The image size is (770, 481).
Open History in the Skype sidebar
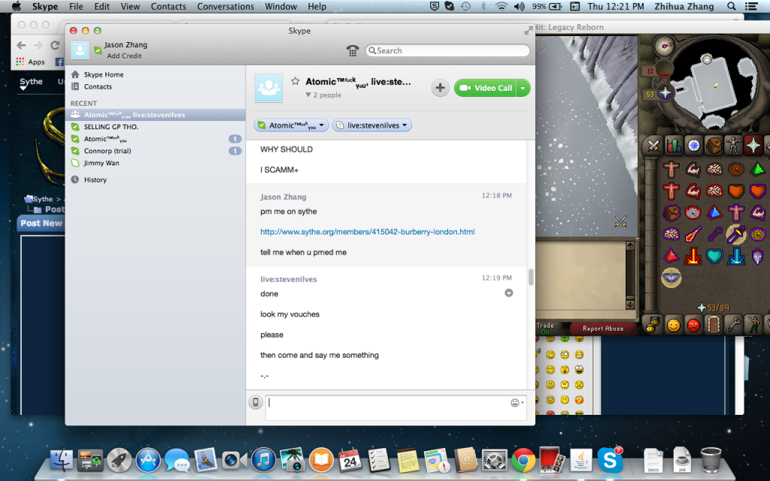95,180
